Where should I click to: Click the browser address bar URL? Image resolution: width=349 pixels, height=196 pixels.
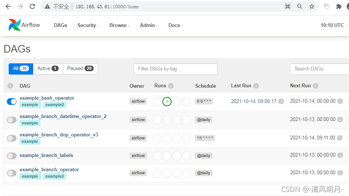[x=107, y=7]
